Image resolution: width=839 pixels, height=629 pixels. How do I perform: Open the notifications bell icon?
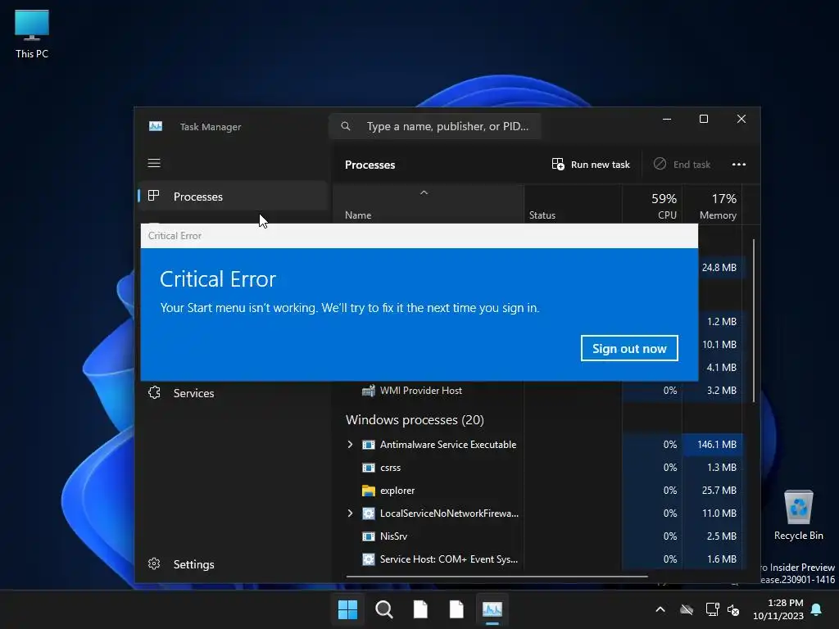pyautogui.click(x=817, y=609)
